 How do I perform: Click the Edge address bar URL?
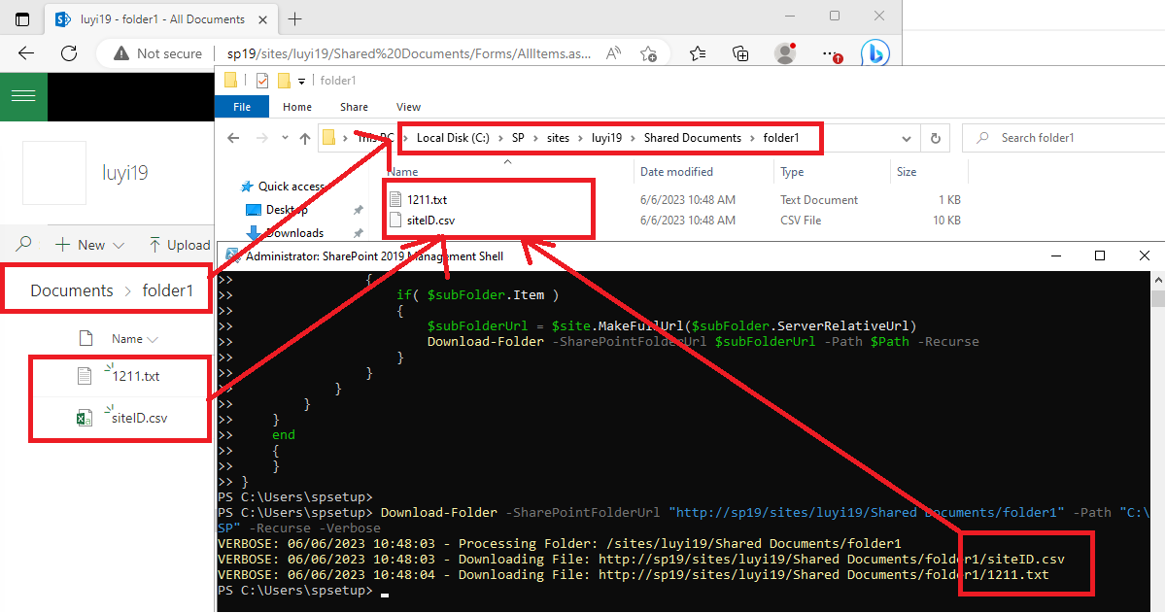(408, 54)
